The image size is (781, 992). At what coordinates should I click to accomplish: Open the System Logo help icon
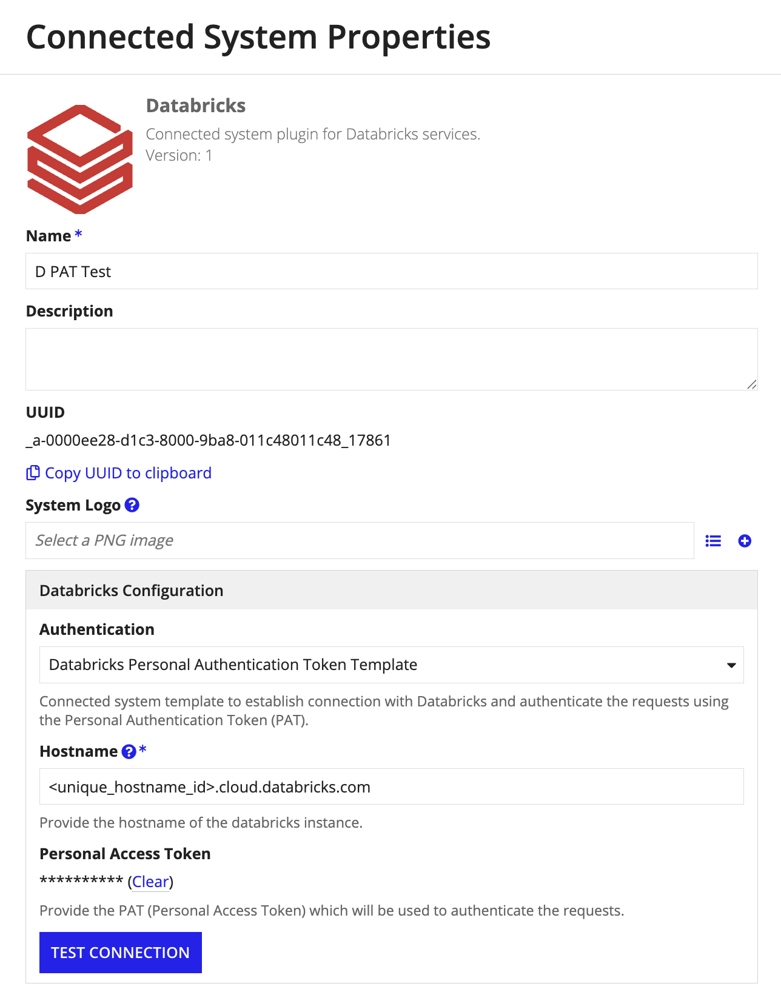(x=132, y=504)
